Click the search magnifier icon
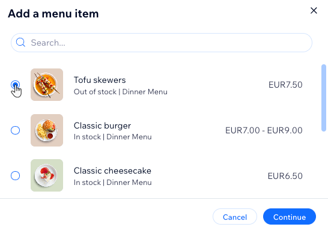 pyautogui.click(x=20, y=43)
